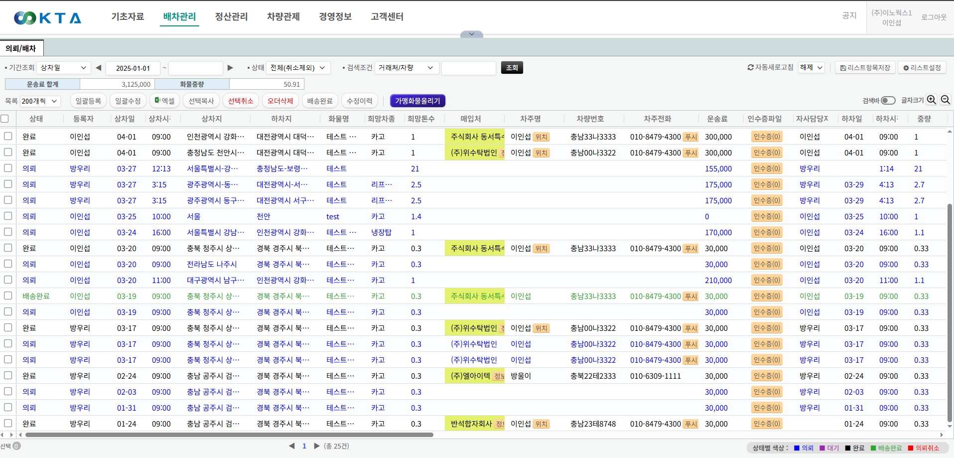Click the start date field 2025-01-01
Viewport: 954px width, 458px height.
(x=133, y=68)
